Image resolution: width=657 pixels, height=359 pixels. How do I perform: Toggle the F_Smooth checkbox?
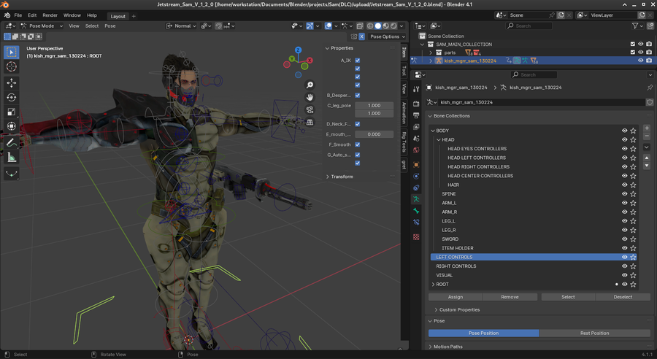tap(358, 144)
